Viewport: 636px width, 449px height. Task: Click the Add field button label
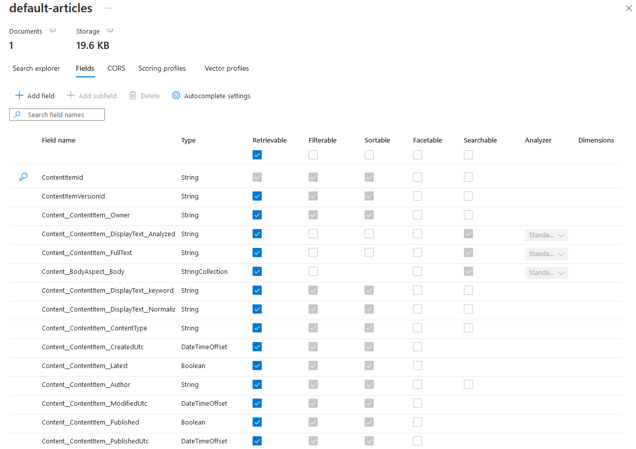pyautogui.click(x=41, y=96)
